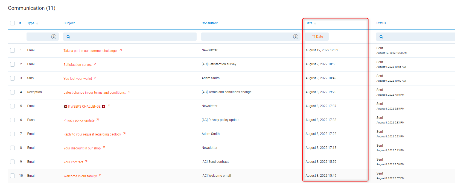Viewport: 455px width, 183px height.
Task: Expand the Type filter dropdown
Action: coord(54,37)
